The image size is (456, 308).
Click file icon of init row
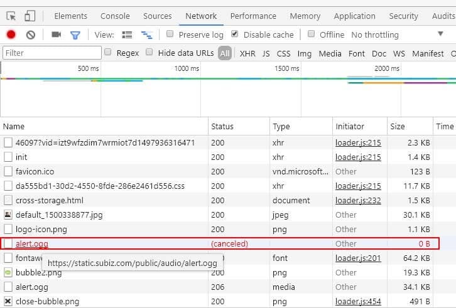coord(8,157)
